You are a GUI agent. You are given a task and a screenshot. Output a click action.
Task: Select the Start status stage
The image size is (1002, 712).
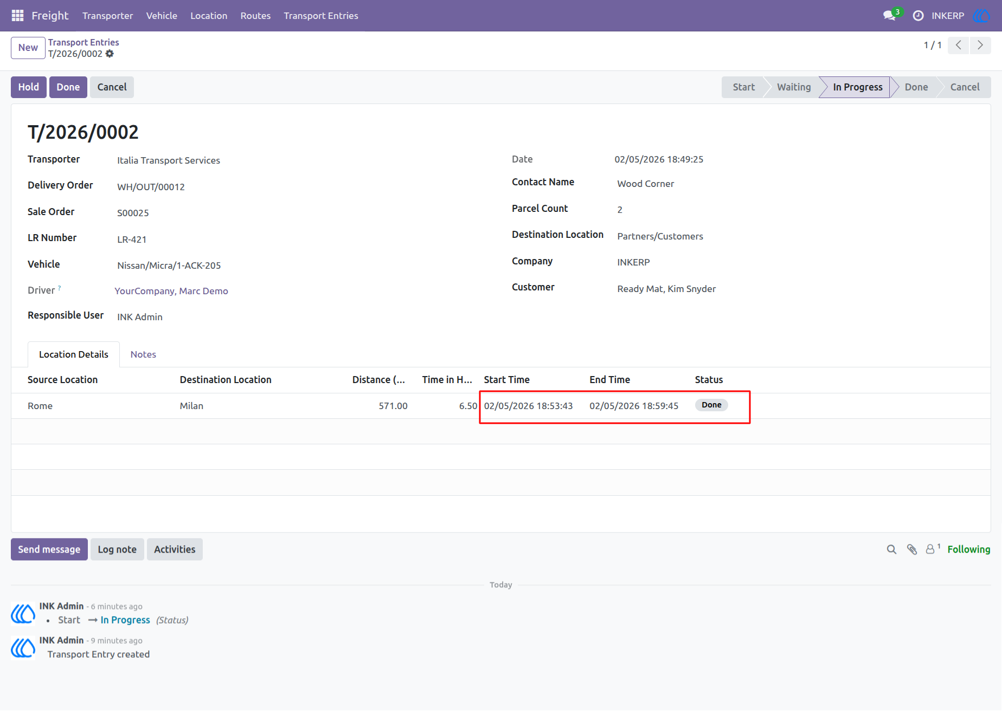click(743, 87)
